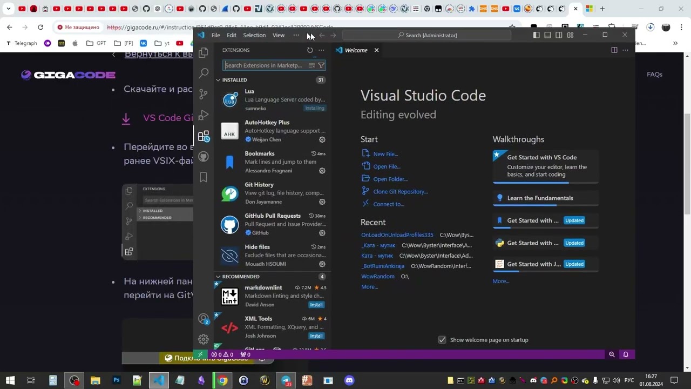This screenshot has height=389, width=691.
Task: Select the Lua extension entry
Action: (x=273, y=99)
